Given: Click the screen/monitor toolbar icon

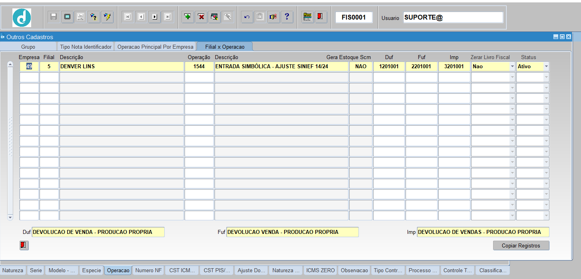Looking at the screenshot, I should 67,17.
